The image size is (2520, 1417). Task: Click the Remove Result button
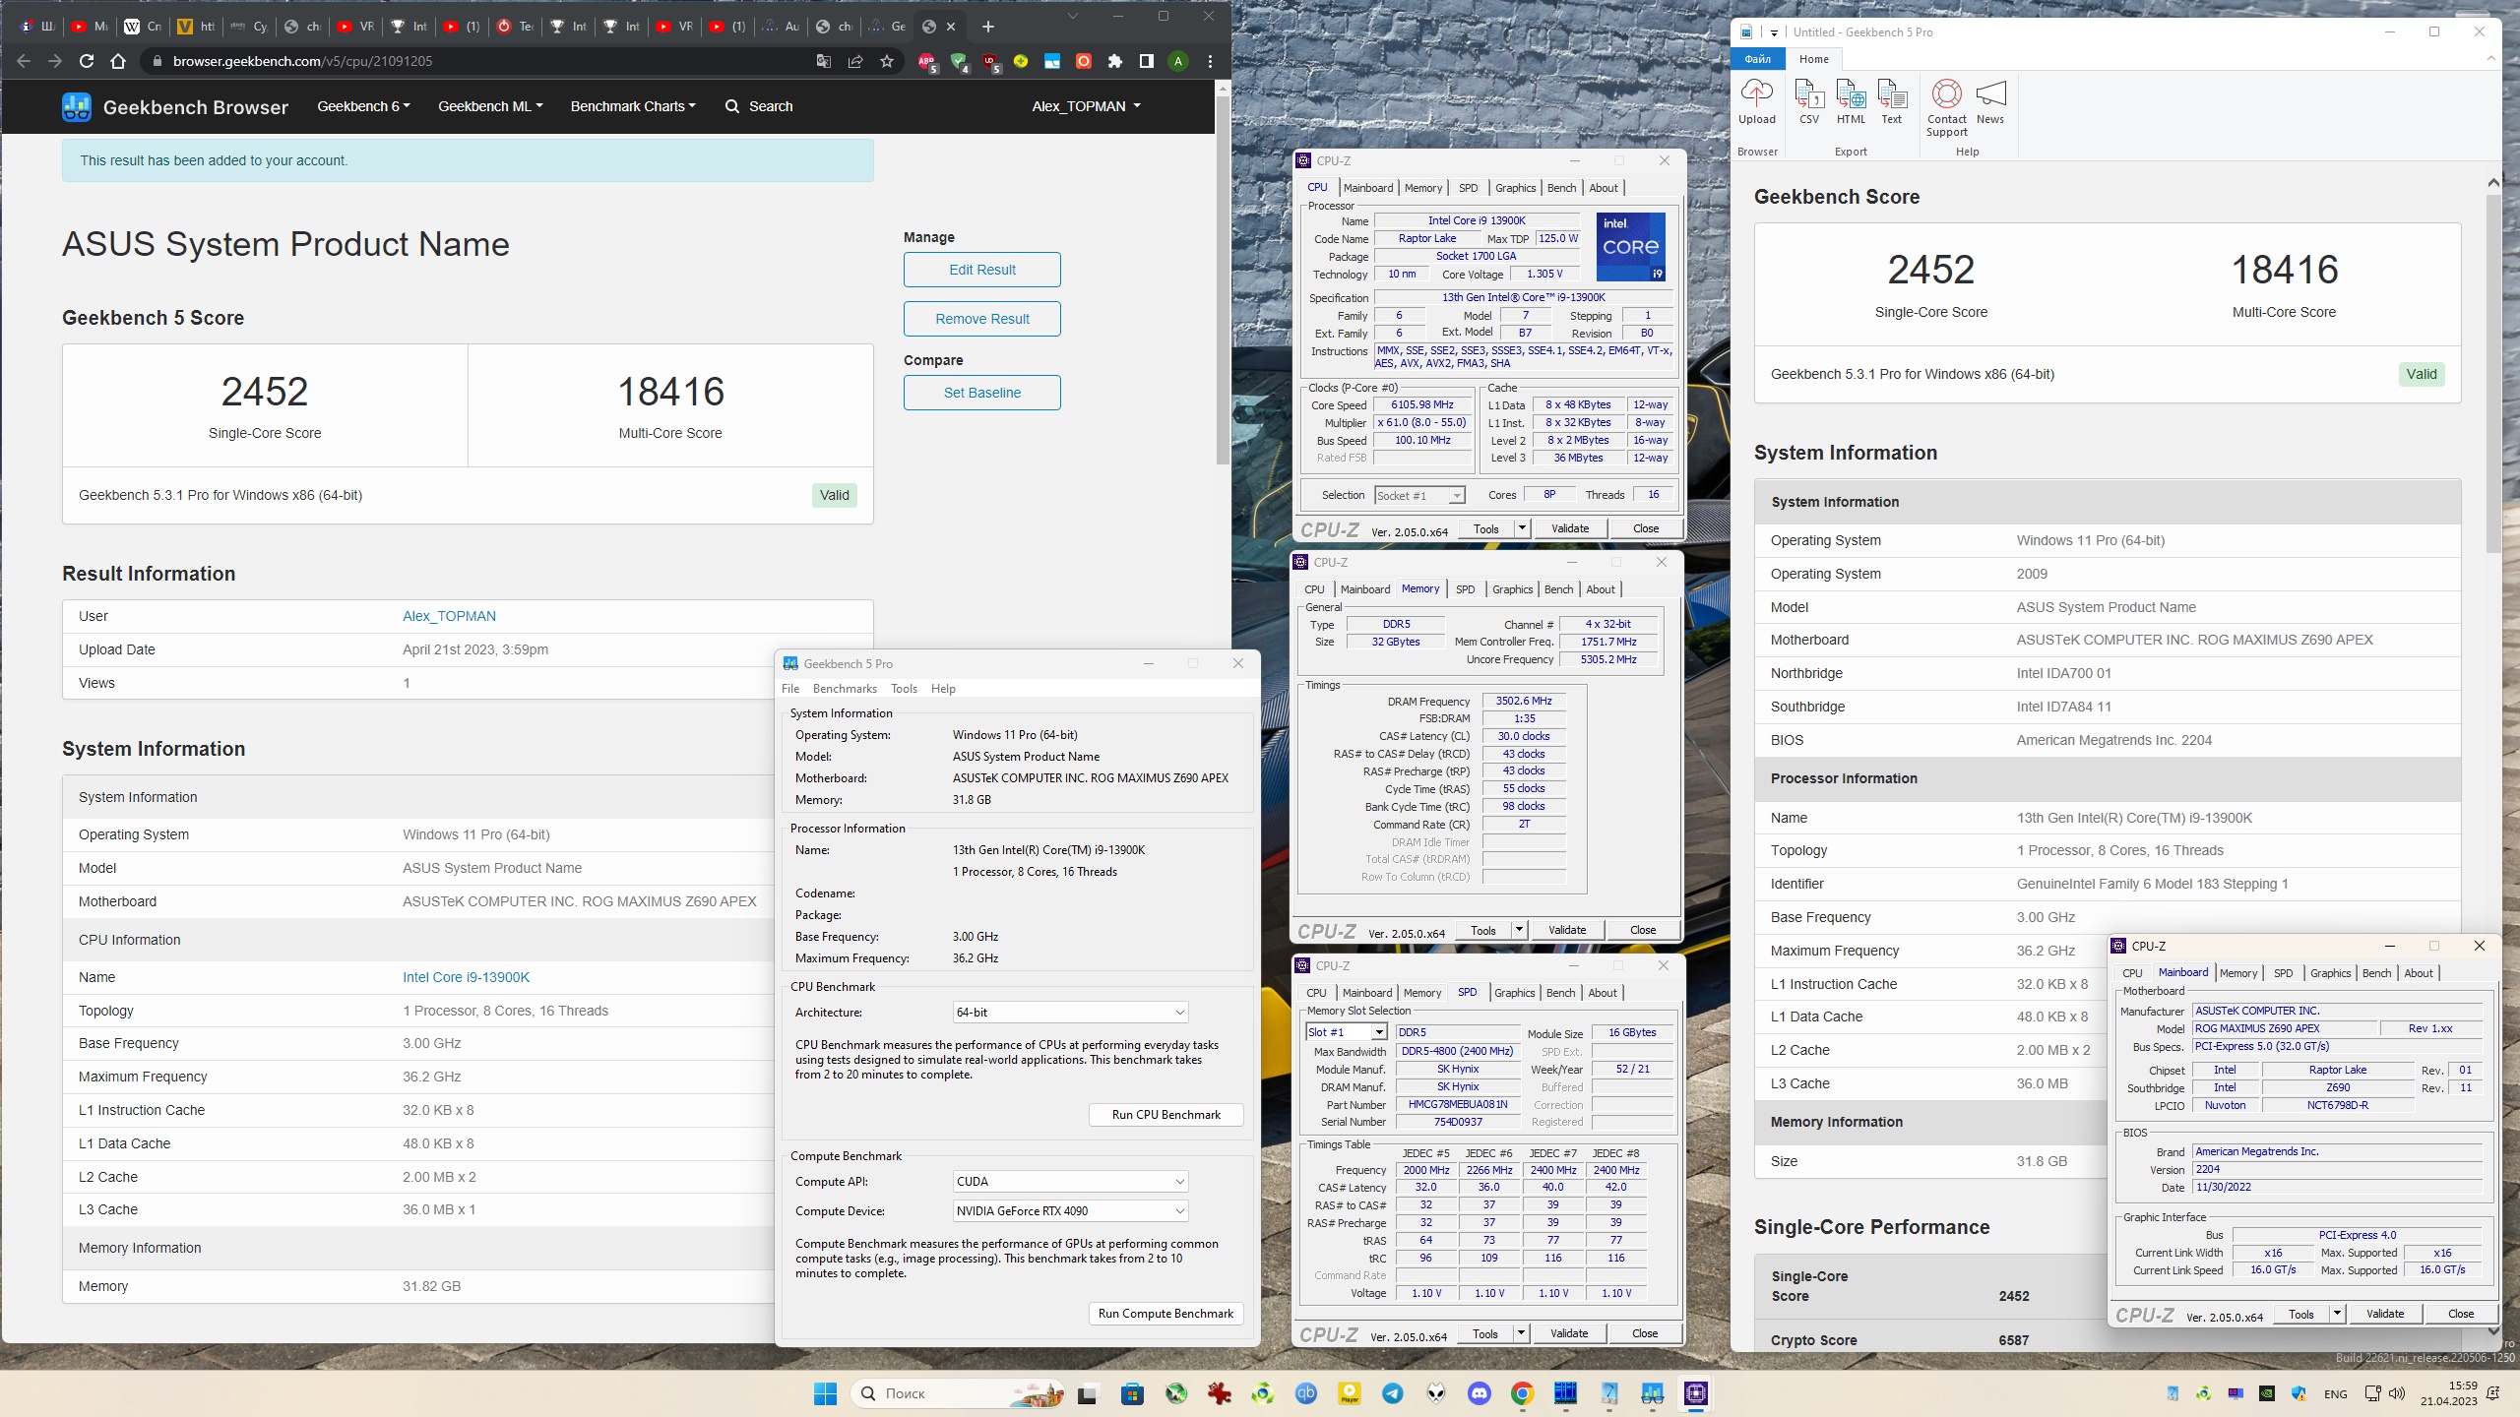tap(982, 319)
